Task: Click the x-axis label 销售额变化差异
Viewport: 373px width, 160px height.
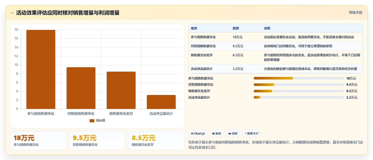Action: (x=121, y=114)
